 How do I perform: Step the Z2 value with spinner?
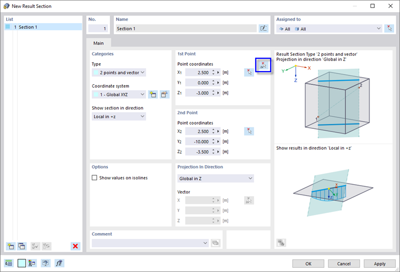click(214, 152)
